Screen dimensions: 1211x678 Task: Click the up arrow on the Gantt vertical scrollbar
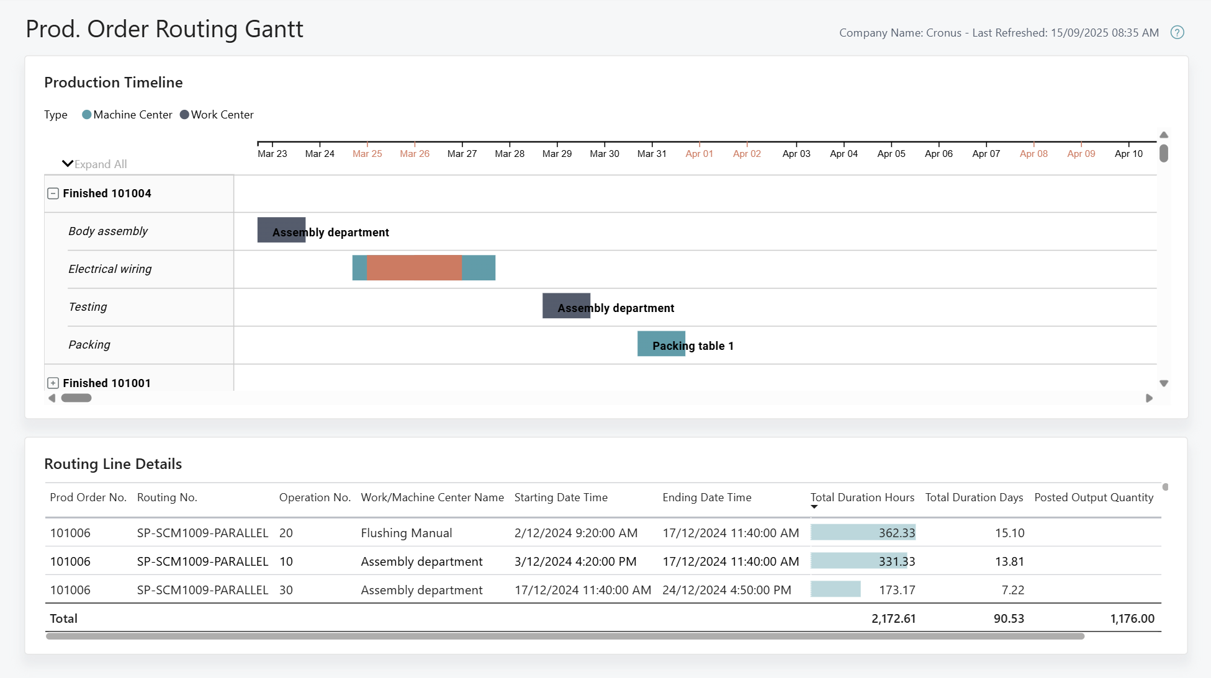point(1164,135)
